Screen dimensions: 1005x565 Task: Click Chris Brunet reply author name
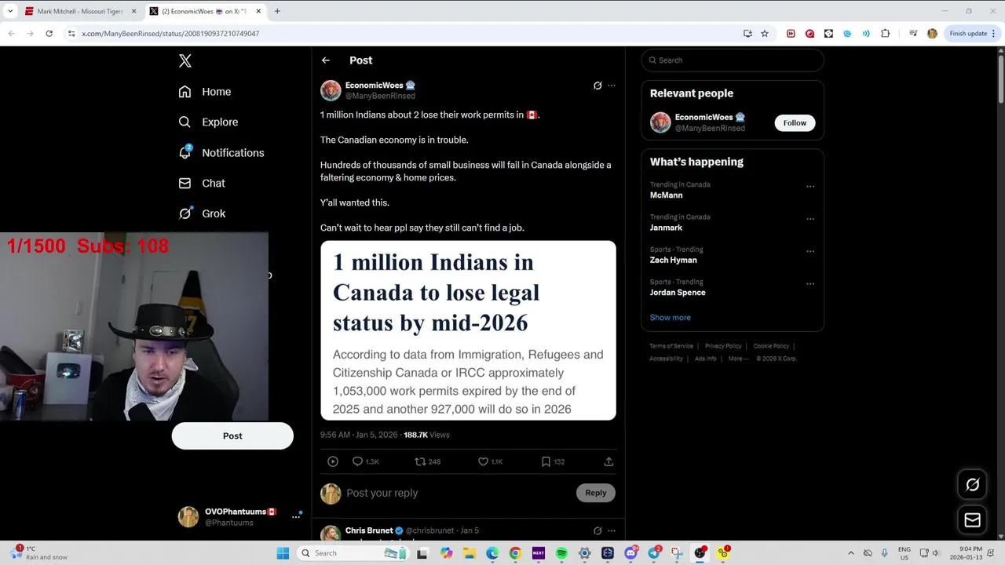[369, 530]
